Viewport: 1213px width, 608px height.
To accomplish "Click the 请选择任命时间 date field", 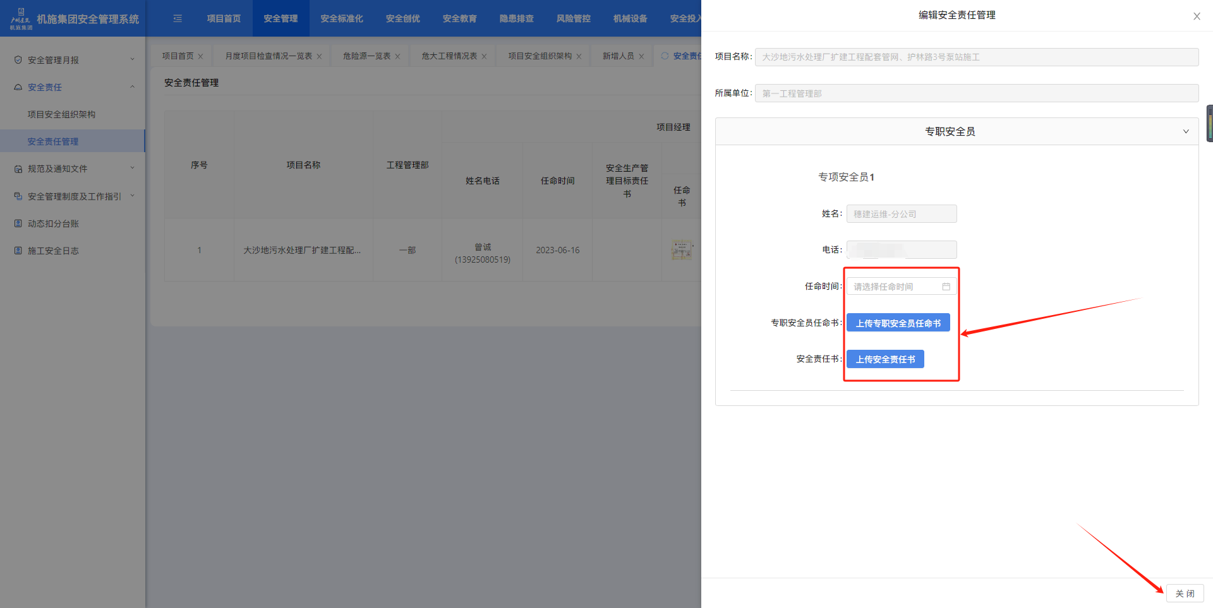I will 894,287.
